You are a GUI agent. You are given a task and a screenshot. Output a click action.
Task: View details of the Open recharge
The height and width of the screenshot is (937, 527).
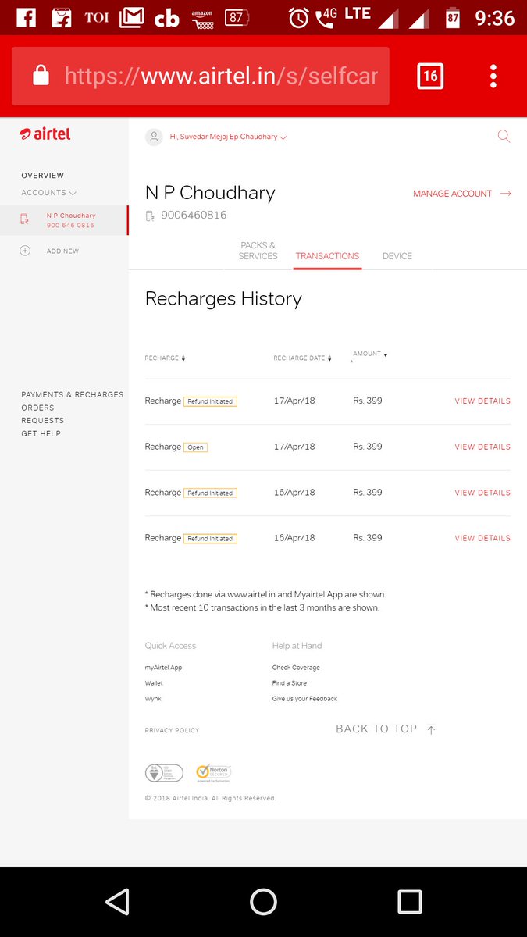(x=482, y=447)
